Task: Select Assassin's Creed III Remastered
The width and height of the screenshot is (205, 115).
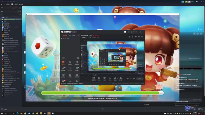Action: pos(12,44)
